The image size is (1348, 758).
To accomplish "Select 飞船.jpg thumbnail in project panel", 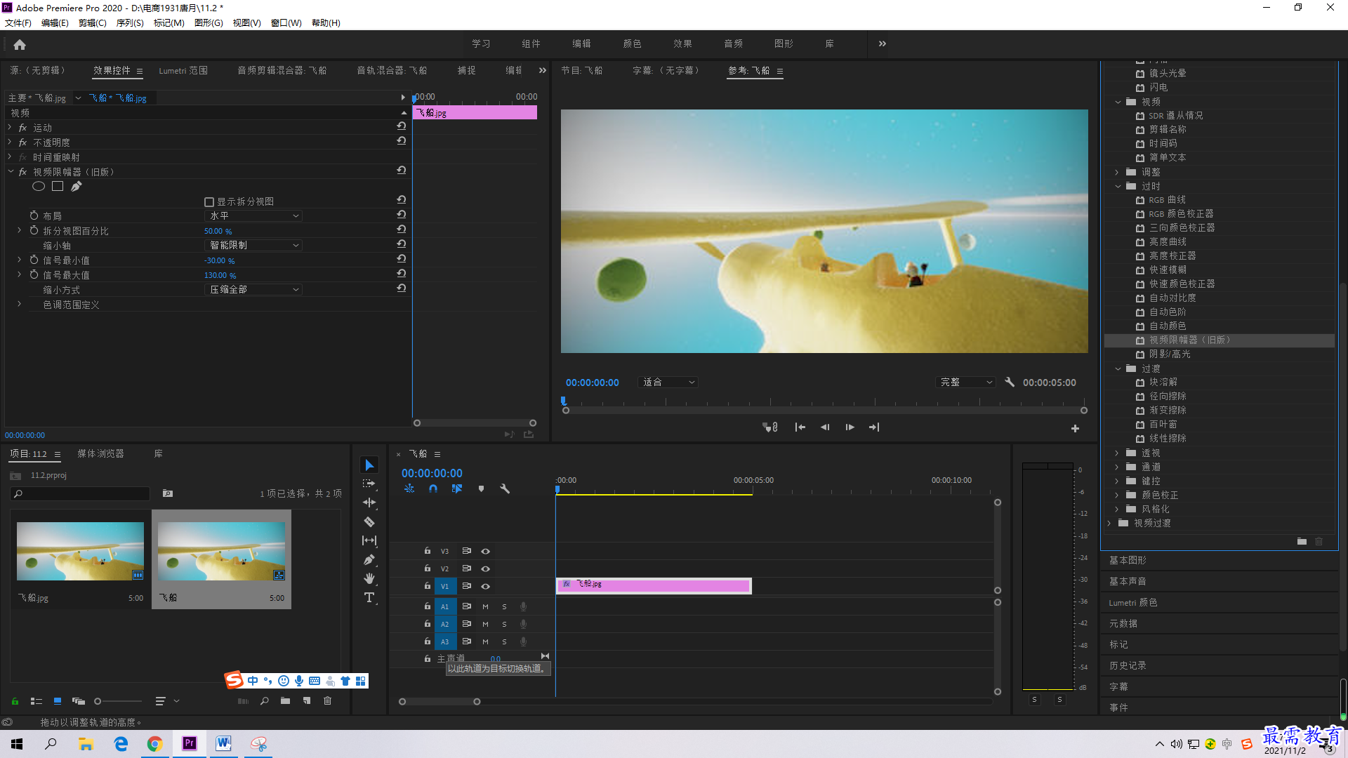I will click(x=80, y=551).
